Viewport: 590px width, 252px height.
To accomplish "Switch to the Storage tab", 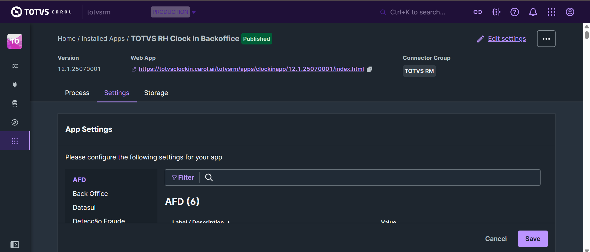I will pos(156,93).
